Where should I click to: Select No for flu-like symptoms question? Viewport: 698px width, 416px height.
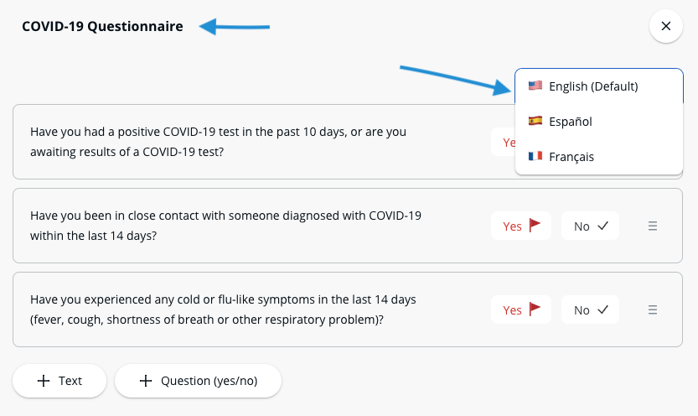click(x=590, y=310)
